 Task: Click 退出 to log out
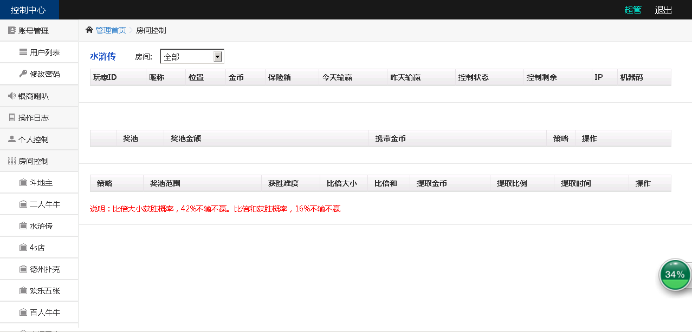[663, 10]
